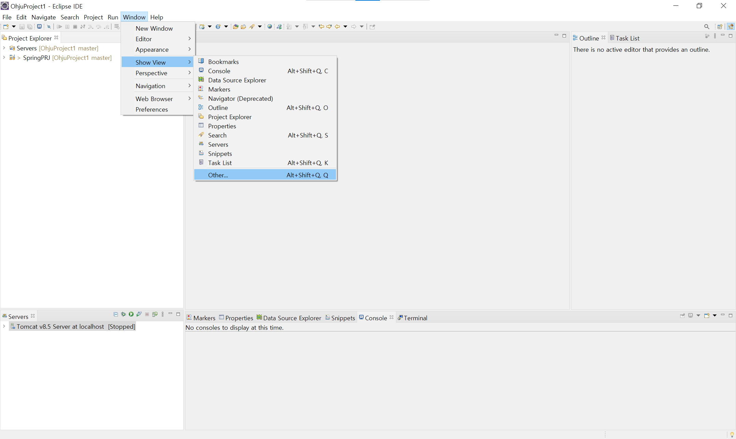Click the Open Web Browser globe icon

click(270, 27)
